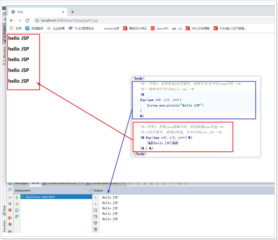The image size is (278, 240).
Task: Open TLIAS管理后台 bookmark
Action: pos(81,28)
